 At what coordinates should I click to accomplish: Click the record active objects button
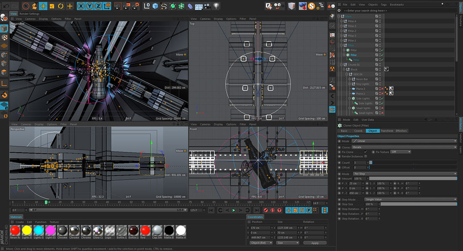(265, 210)
